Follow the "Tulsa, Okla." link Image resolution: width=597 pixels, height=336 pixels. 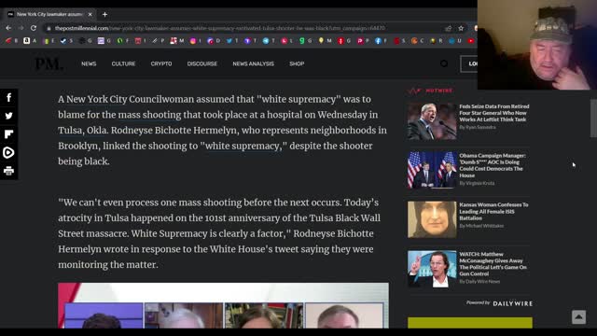[83, 131]
